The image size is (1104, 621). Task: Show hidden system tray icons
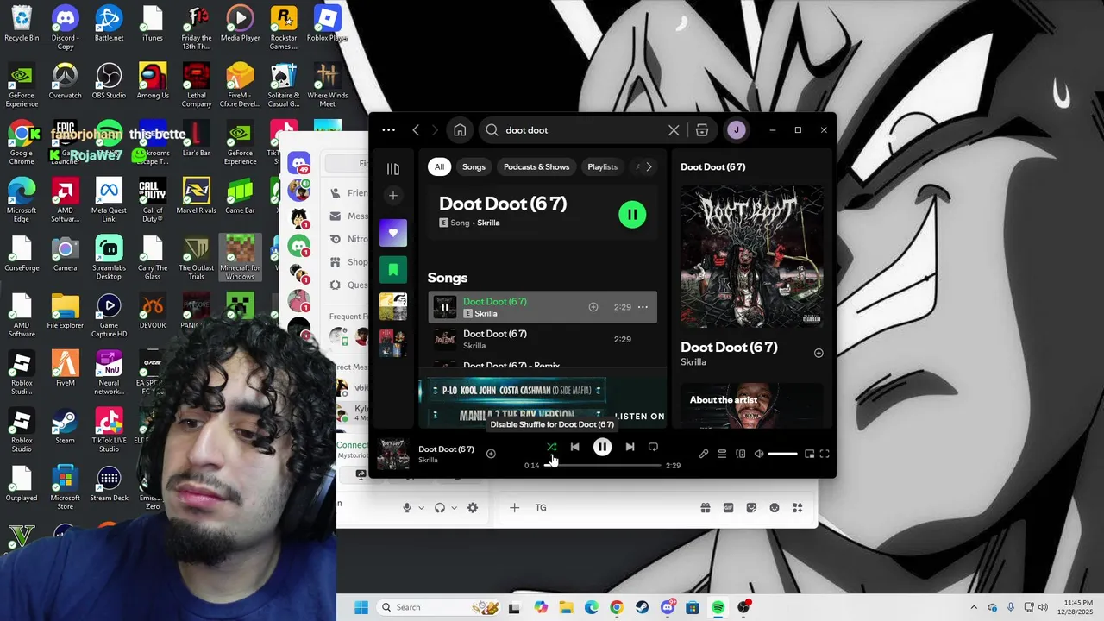(x=974, y=607)
